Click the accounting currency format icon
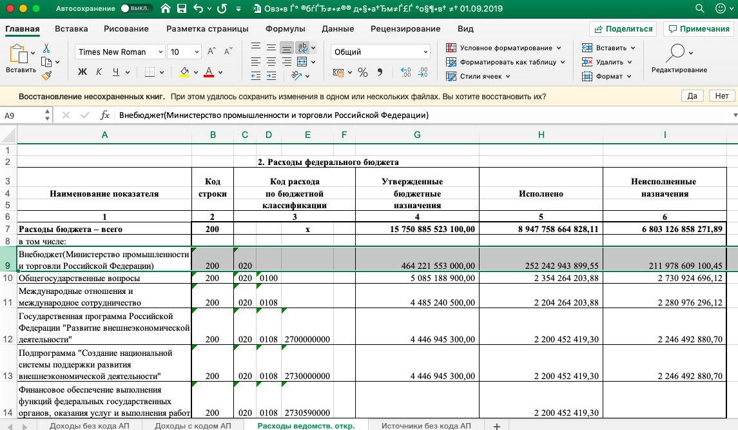Image resolution: width=738 pixels, height=430 pixels. (x=338, y=72)
